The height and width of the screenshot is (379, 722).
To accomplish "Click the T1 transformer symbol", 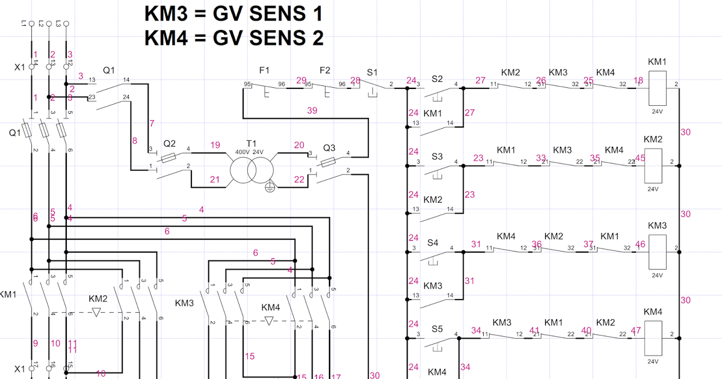I will [251, 171].
